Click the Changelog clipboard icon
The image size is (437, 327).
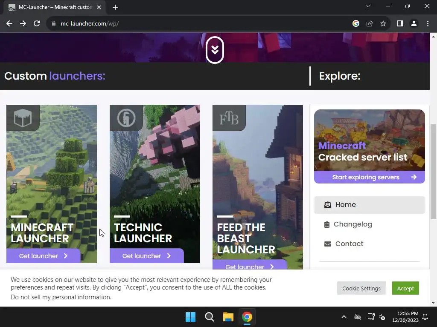[327, 224]
